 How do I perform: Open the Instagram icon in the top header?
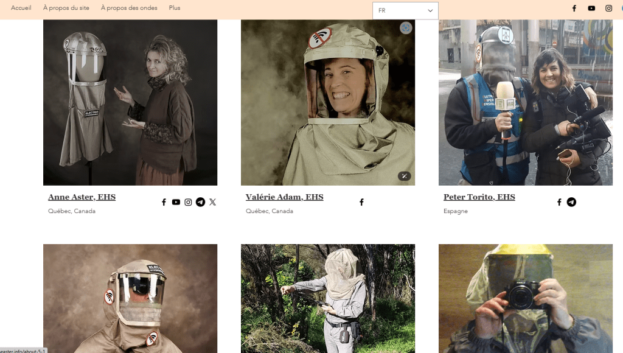point(608,9)
